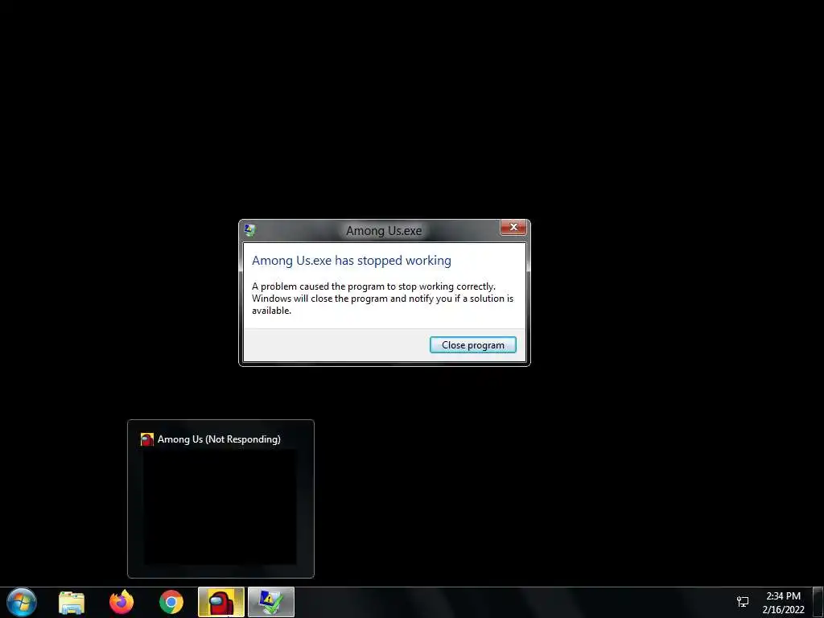The width and height of the screenshot is (824, 618).
Task: Open File Explorer from the taskbar
Action: (x=72, y=602)
